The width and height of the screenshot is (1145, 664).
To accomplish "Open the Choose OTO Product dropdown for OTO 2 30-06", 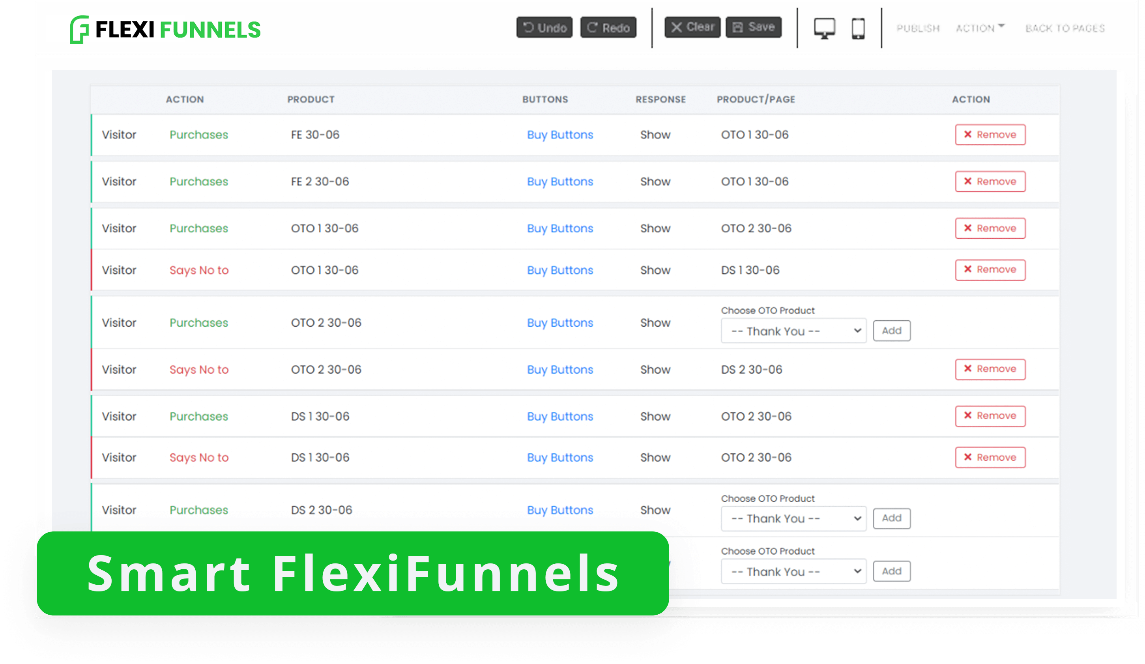I will point(793,331).
